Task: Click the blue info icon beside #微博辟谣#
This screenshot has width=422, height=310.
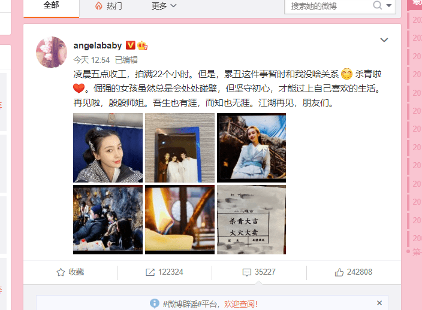Action: coord(155,303)
